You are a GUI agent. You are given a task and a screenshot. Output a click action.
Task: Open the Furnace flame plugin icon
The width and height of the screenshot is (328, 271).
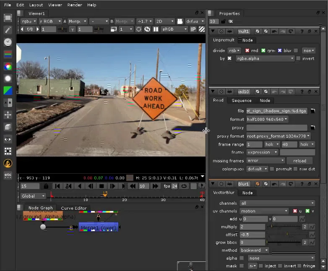click(8, 164)
